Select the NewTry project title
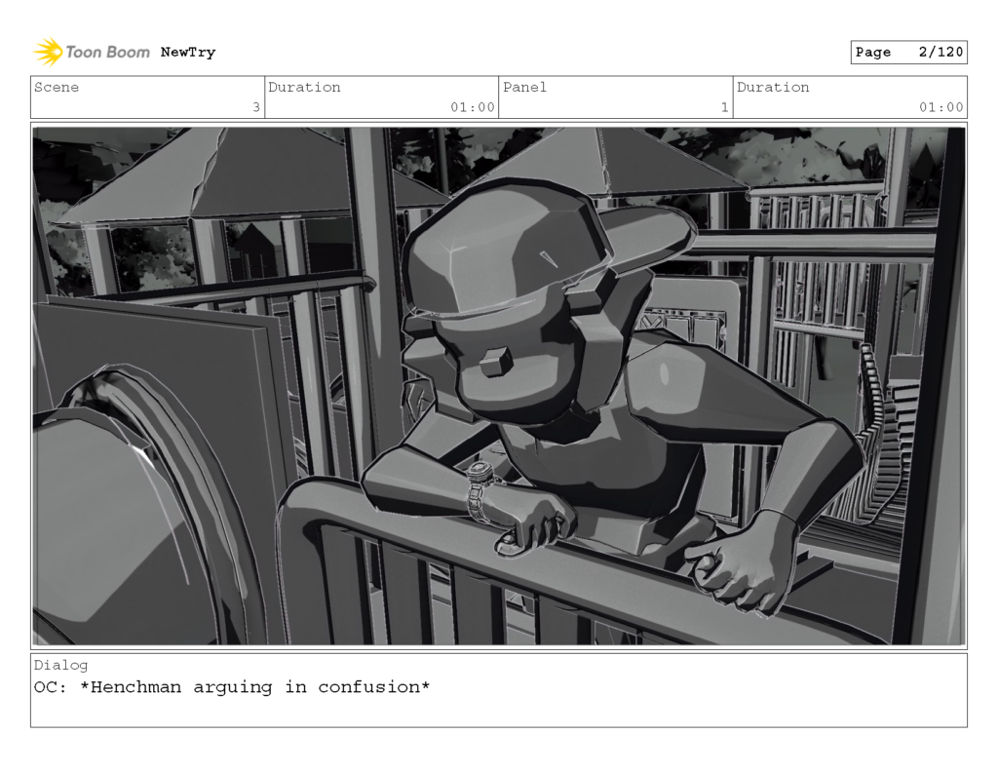Viewport: 998px width, 773px height. coord(189,52)
